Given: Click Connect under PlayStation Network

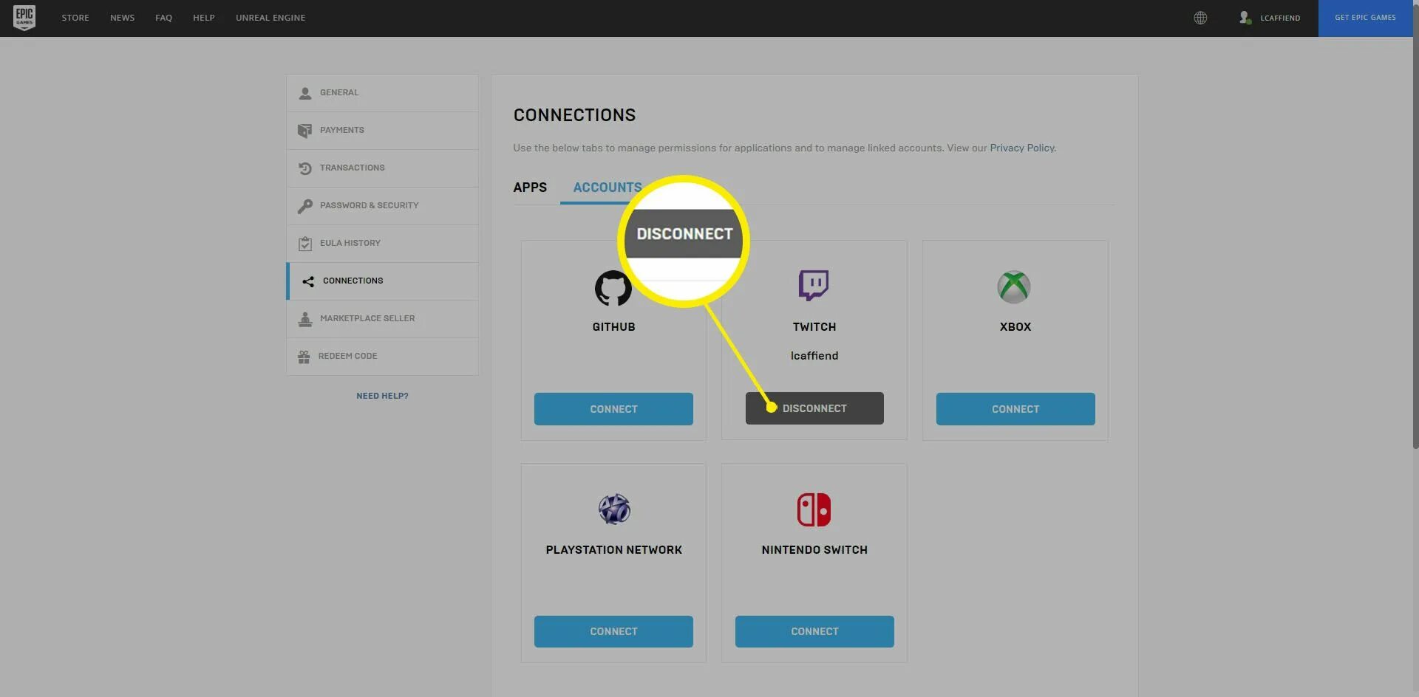Looking at the screenshot, I should [x=613, y=631].
